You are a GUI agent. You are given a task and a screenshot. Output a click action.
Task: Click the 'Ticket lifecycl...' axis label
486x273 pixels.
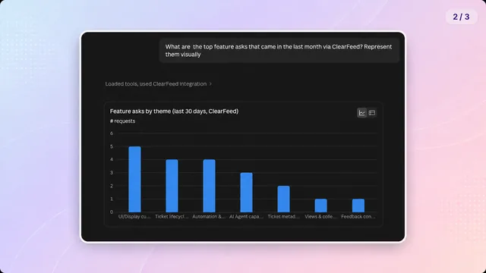(x=172, y=217)
